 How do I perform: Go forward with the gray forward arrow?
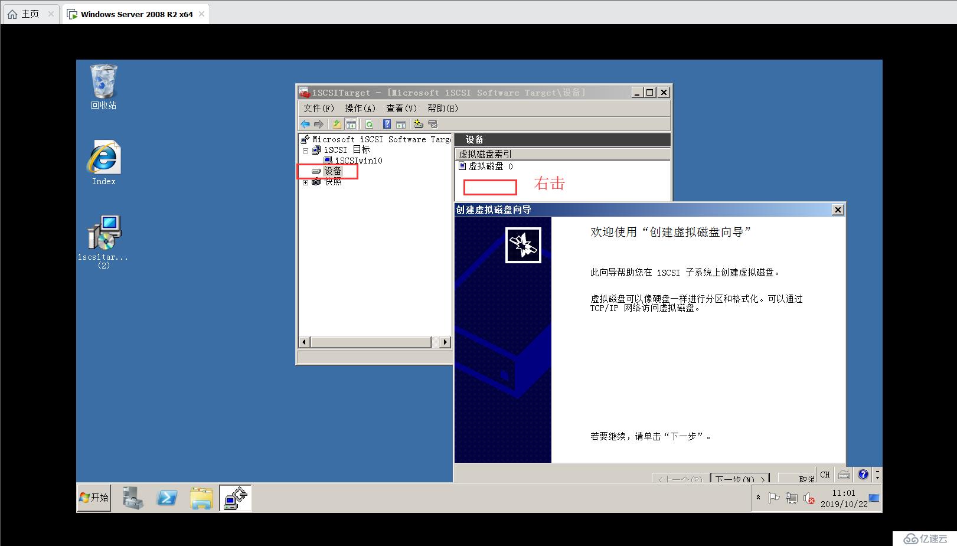(x=319, y=124)
